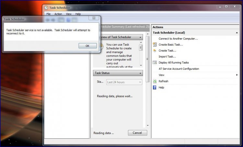Open the Action menu
Screen dimensions: 243x147
click(58, 14)
